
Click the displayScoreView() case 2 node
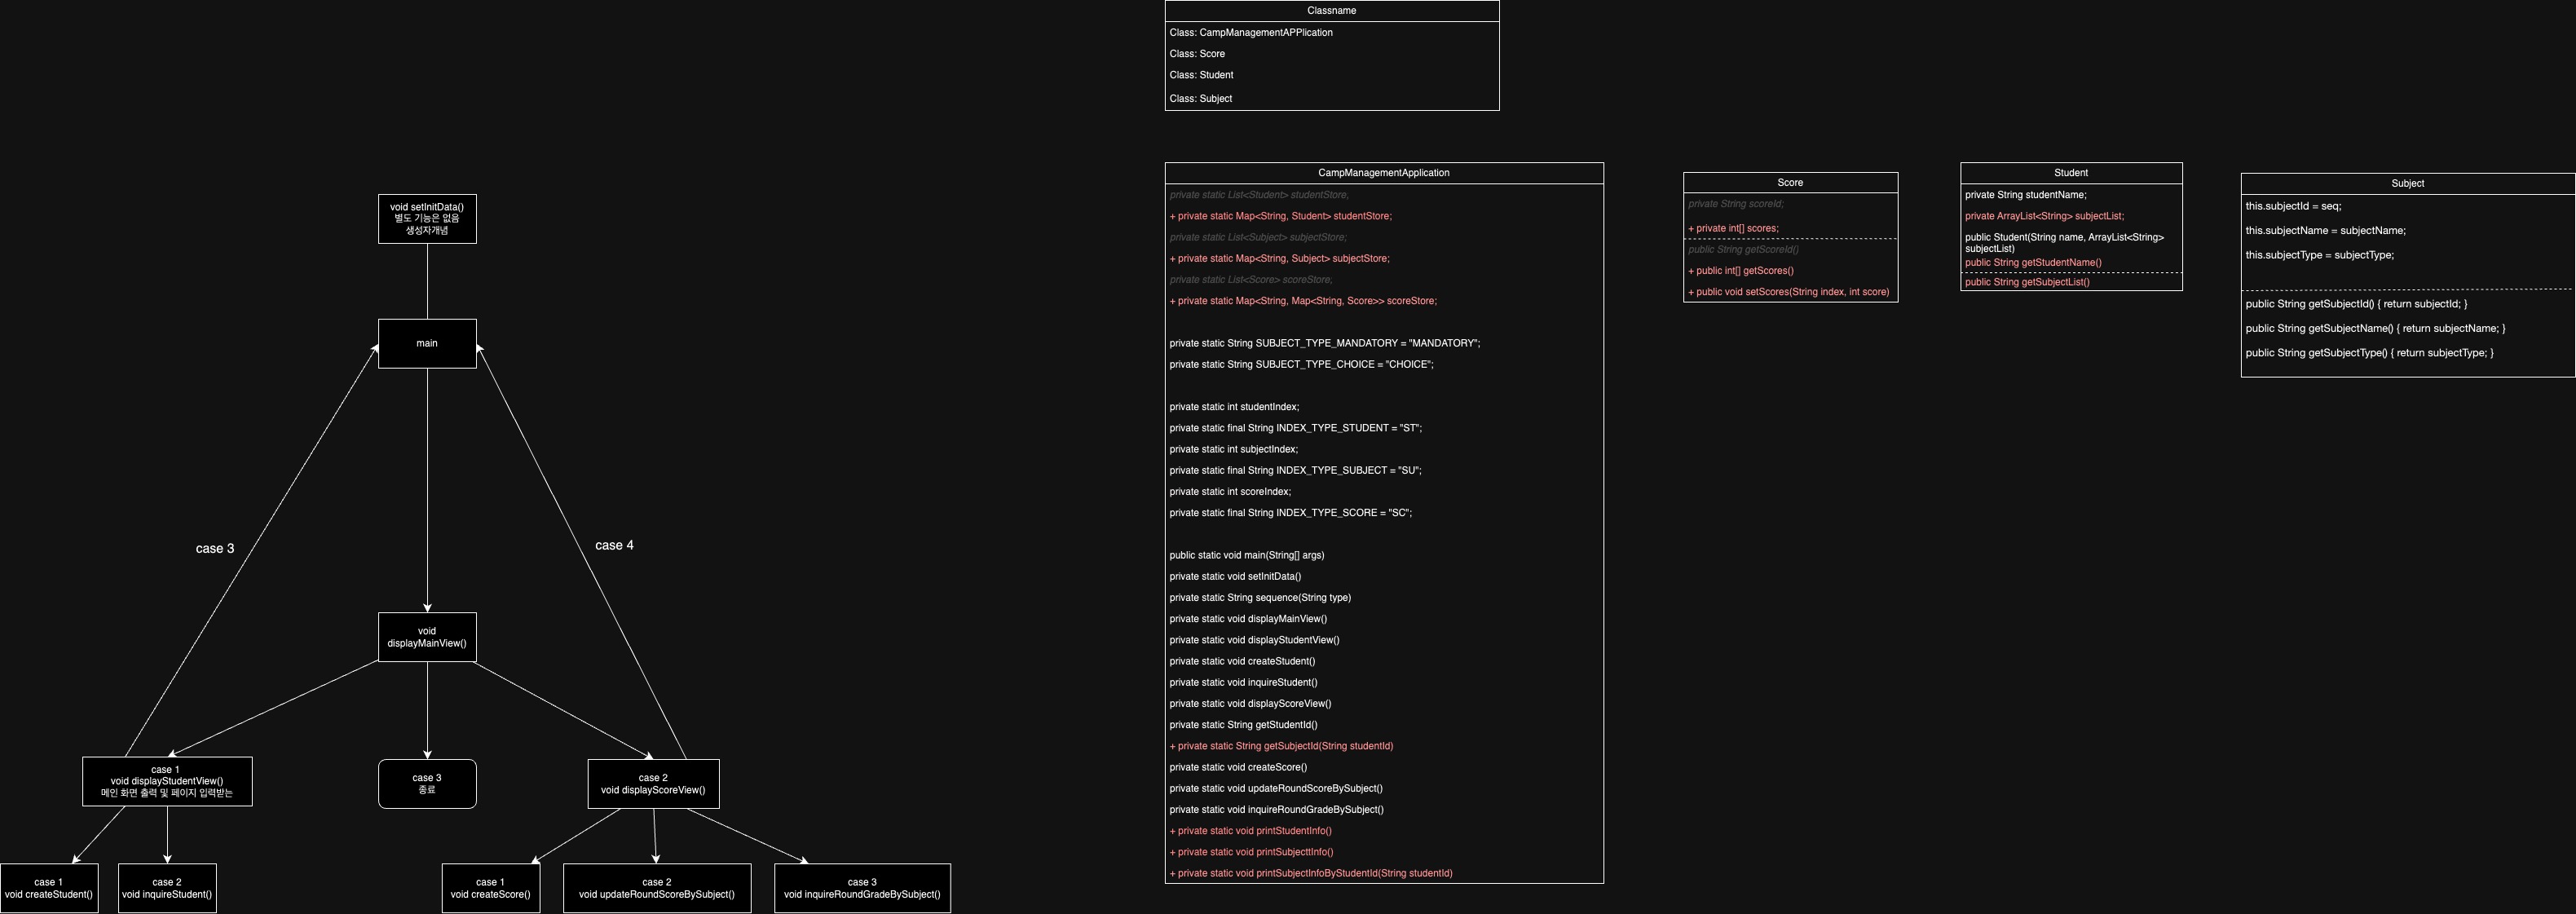point(653,784)
